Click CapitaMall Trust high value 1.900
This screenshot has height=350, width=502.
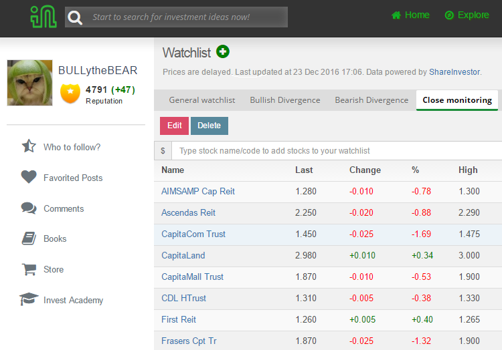coord(469,277)
